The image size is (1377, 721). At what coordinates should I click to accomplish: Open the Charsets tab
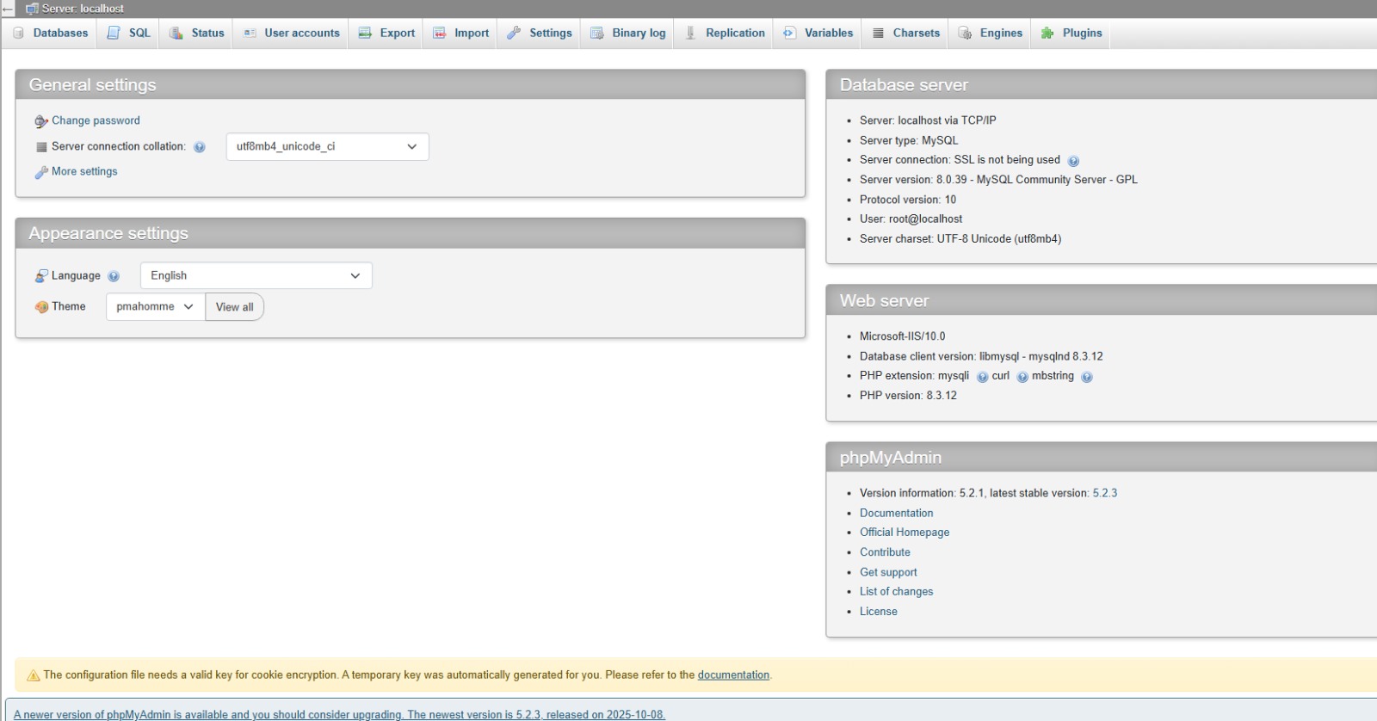pyautogui.click(x=905, y=33)
